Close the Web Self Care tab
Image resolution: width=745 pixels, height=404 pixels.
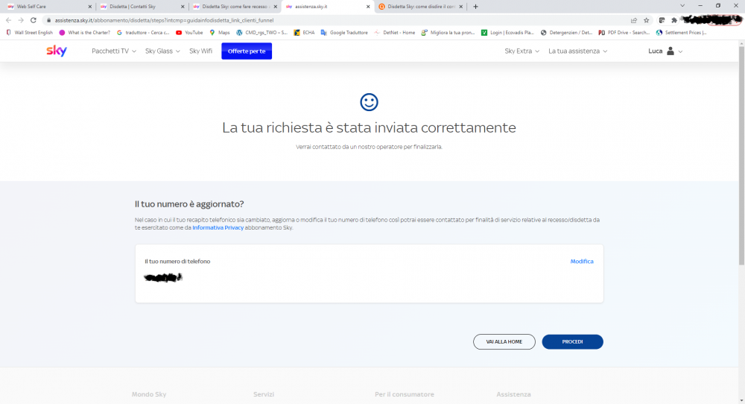tap(90, 7)
